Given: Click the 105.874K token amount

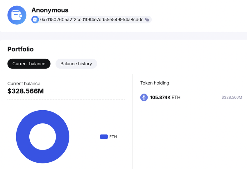Looking at the screenshot, I should pyautogui.click(x=160, y=98).
